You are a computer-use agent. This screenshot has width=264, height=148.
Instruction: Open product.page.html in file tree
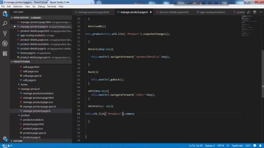41,124
